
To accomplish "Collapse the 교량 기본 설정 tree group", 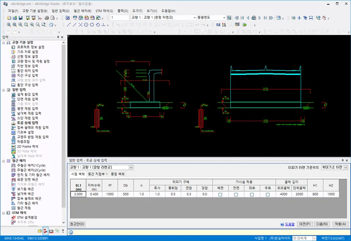I will pyautogui.click(x=4, y=42).
